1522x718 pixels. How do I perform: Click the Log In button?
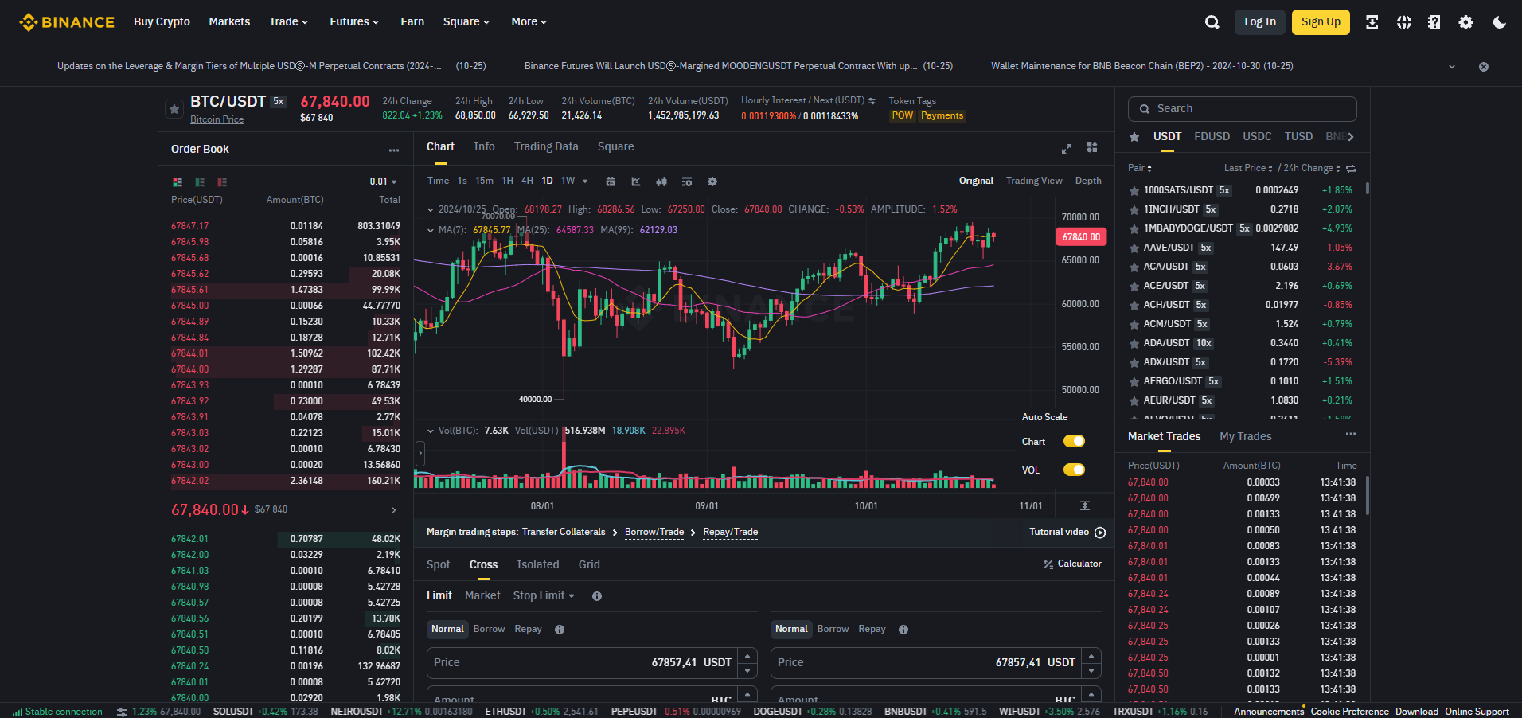click(x=1260, y=21)
